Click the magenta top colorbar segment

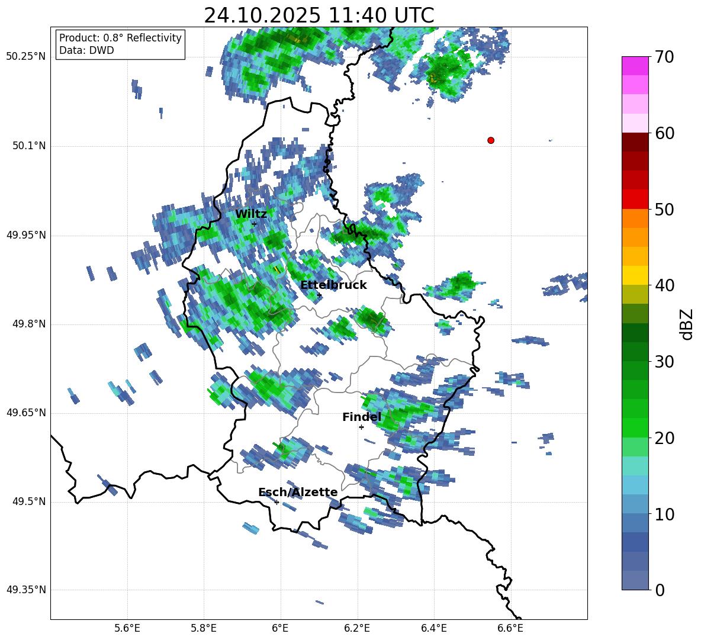635,66
